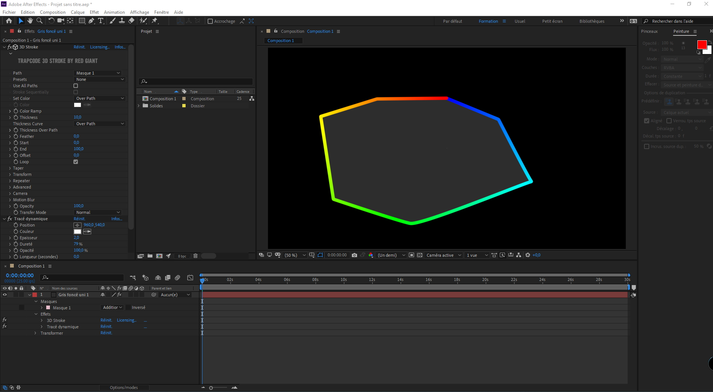This screenshot has height=392, width=713.
Task: Uncheck the Loop checkbox
Action: point(76,162)
